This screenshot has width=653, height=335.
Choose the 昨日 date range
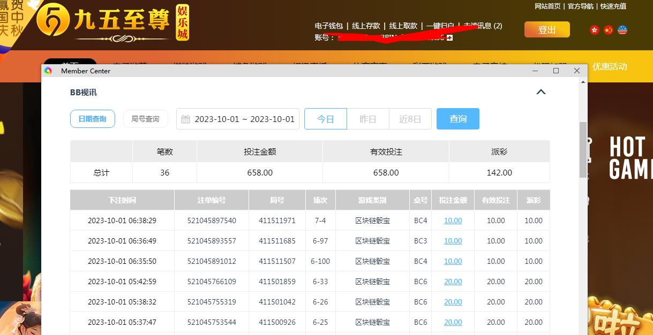[368, 119]
